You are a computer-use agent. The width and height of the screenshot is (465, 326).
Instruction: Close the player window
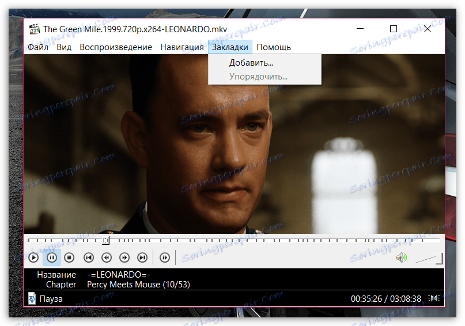point(428,29)
